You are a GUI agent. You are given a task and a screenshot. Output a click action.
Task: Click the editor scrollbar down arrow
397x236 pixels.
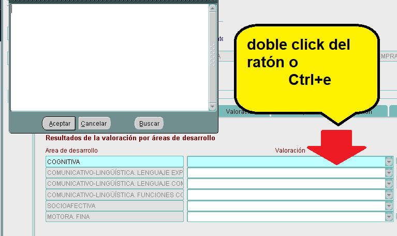click(212, 106)
